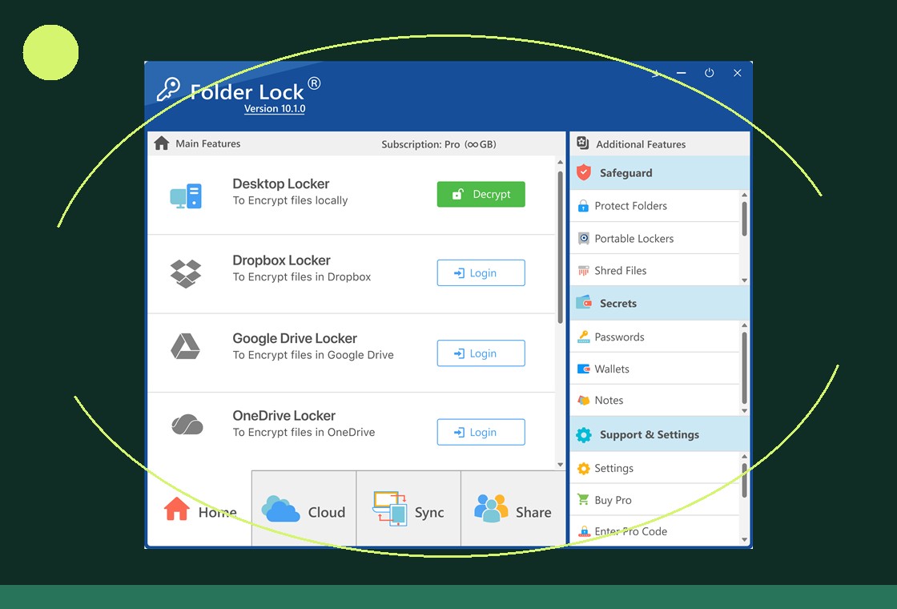
Task: Click the Share people icon
Action: [491, 508]
